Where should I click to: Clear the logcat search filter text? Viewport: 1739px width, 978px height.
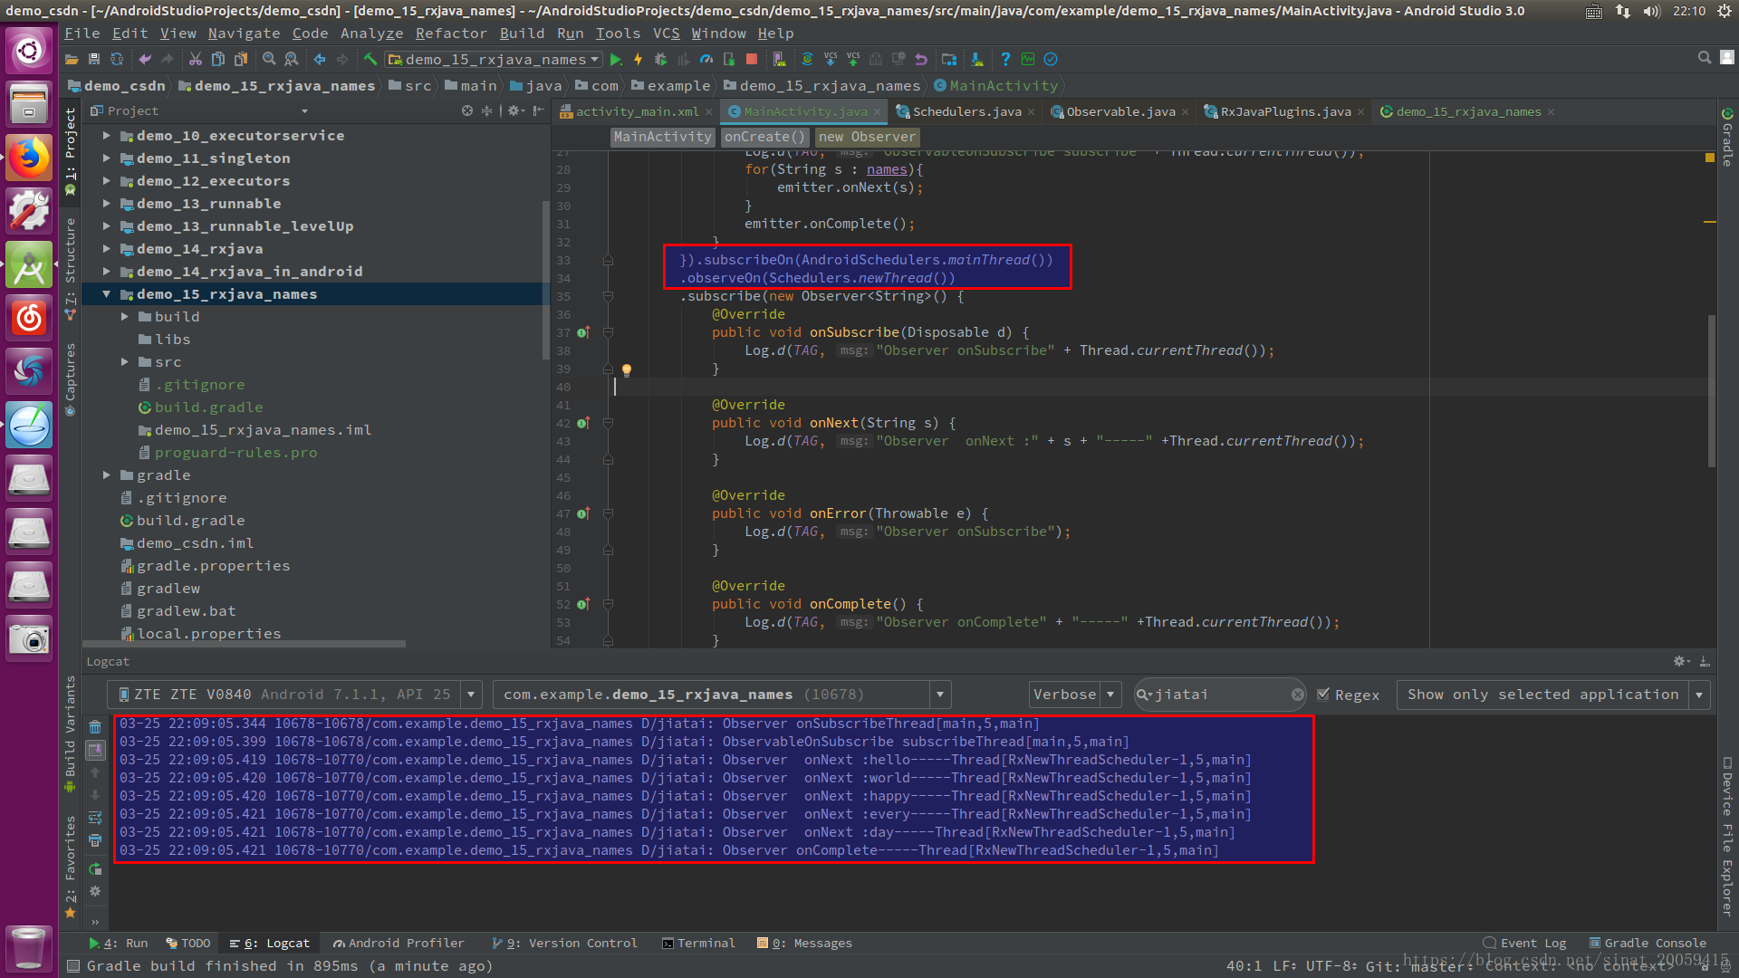(1297, 695)
